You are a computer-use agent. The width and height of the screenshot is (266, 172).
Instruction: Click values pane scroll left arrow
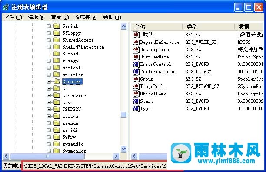pos(134,156)
